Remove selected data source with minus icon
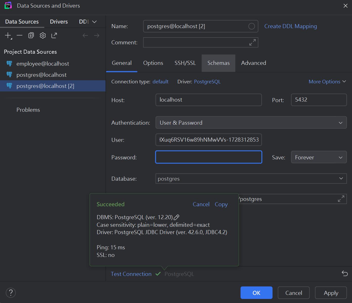352x303 pixels. [19, 35]
